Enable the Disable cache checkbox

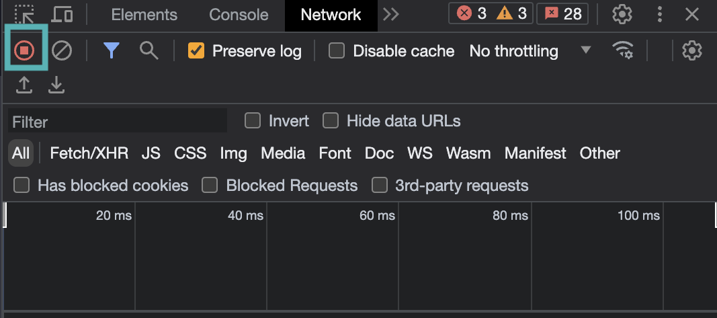(337, 50)
